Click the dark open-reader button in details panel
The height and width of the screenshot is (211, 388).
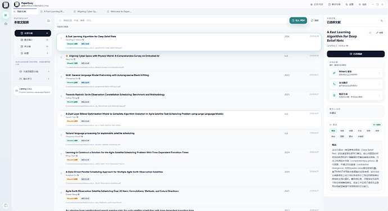click(x=355, y=54)
